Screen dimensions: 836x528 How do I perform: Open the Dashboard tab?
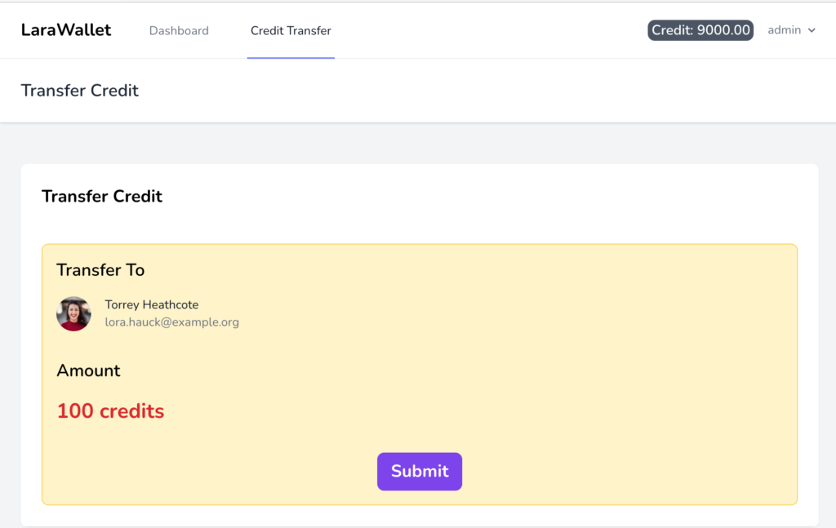pyautogui.click(x=179, y=31)
